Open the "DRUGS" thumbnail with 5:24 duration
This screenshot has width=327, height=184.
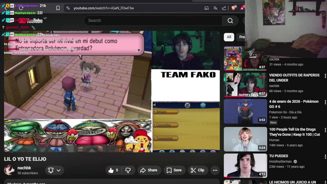click(245, 139)
